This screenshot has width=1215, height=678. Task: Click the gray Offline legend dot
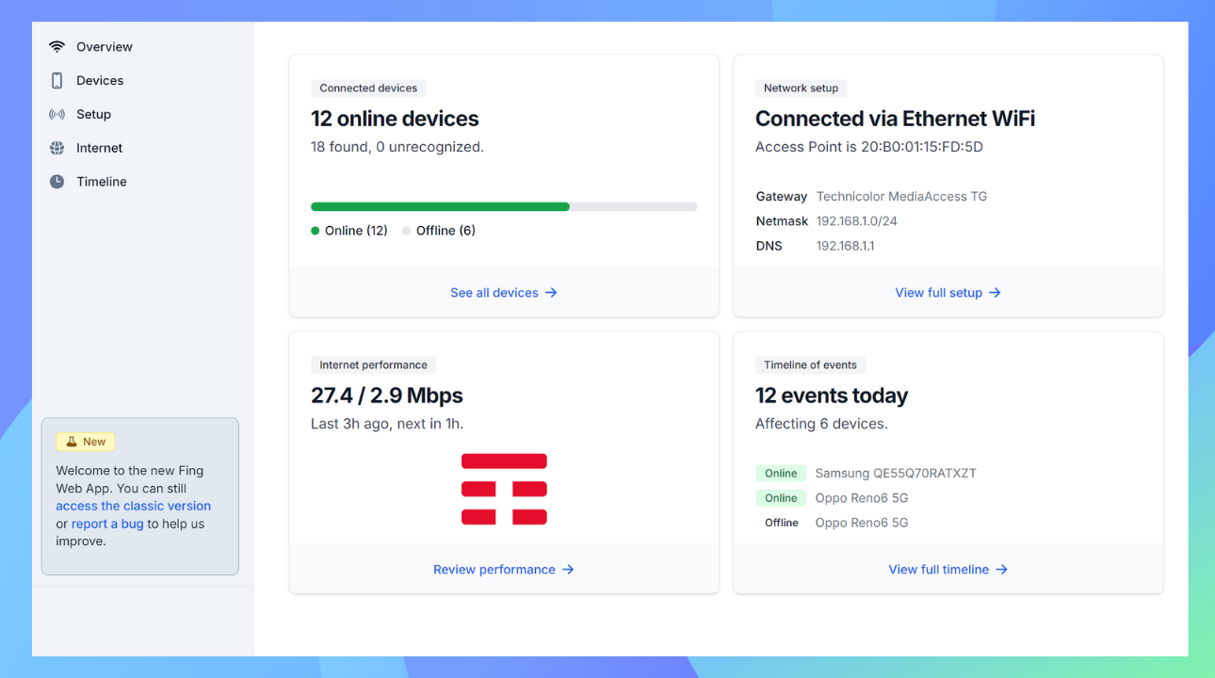coord(407,231)
